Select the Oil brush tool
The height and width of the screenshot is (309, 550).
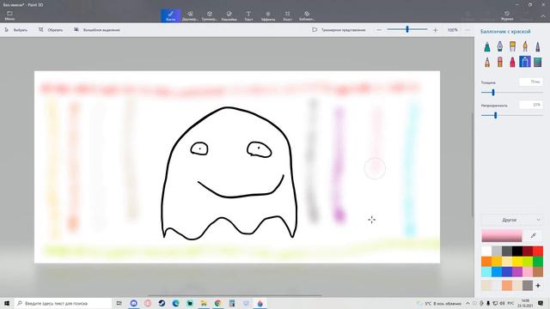tap(512, 46)
